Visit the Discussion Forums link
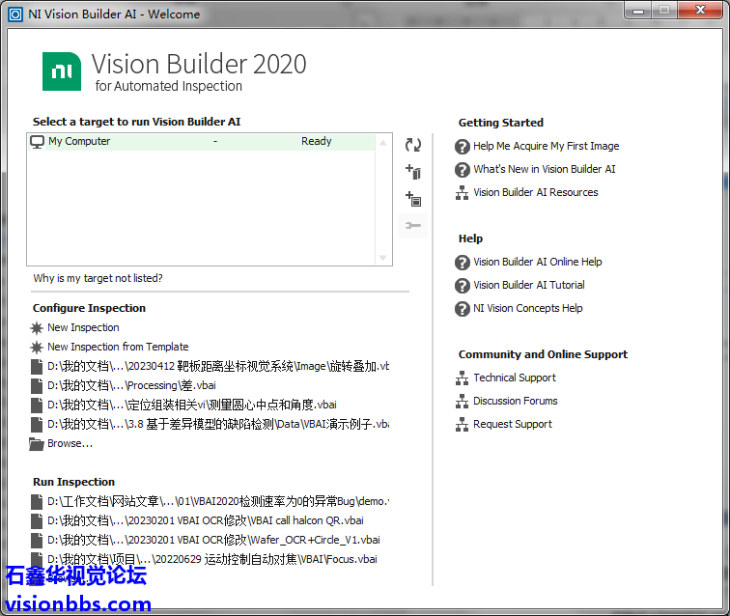 pyautogui.click(x=515, y=402)
